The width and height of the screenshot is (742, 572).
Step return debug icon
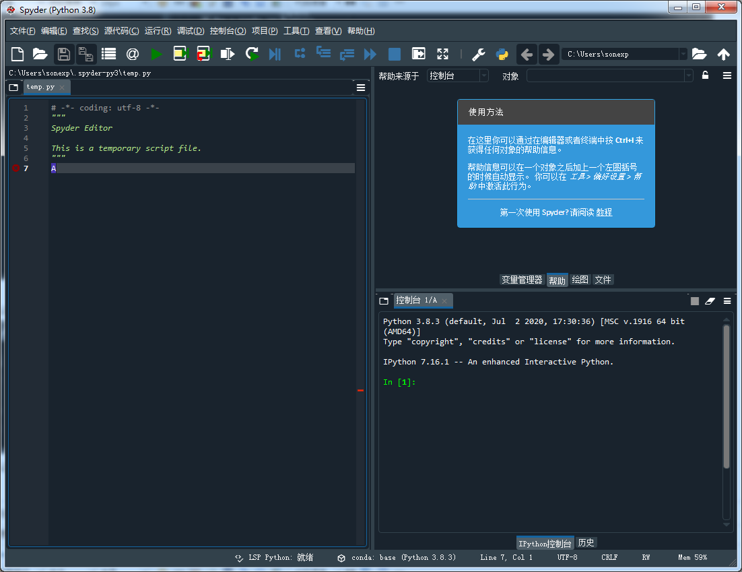(x=347, y=55)
